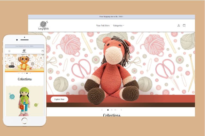Open the account login icon in desktop header

click(179, 25)
